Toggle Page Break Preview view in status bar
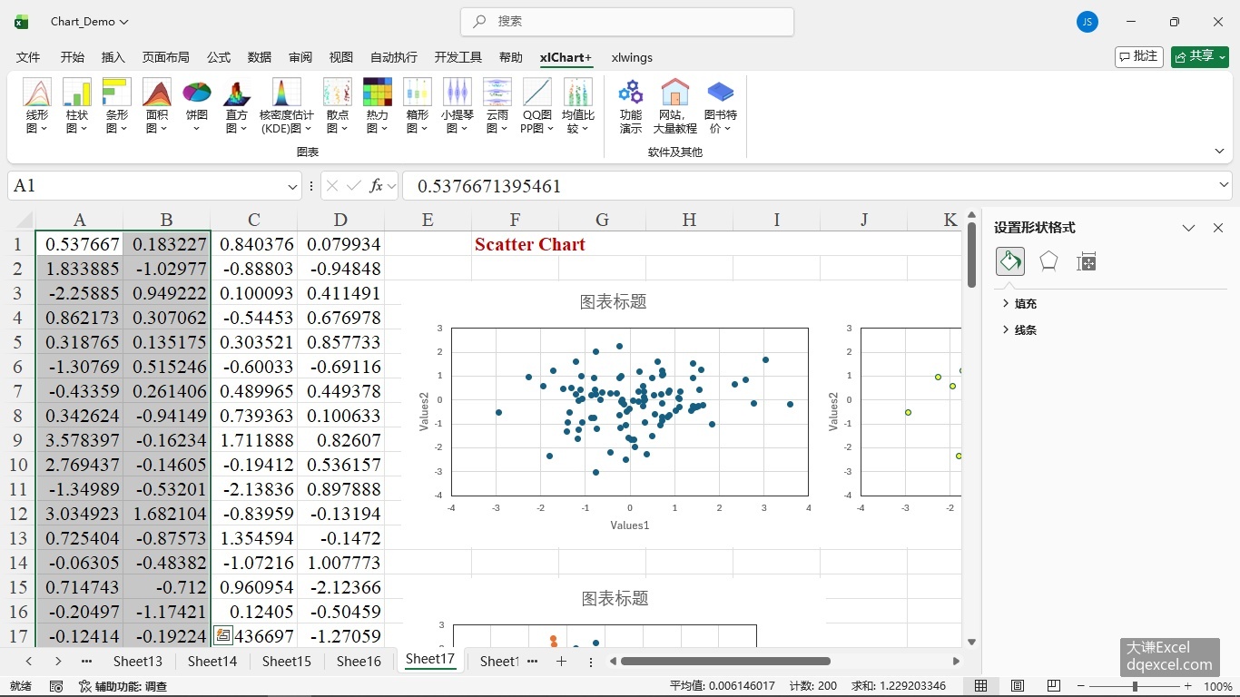This screenshot has height=697, width=1240. tap(1053, 686)
